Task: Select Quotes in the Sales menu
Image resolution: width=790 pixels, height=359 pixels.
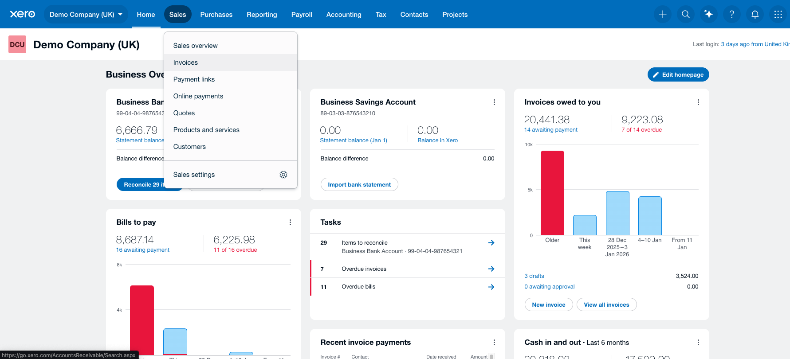Action: click(x=231, y=113)
